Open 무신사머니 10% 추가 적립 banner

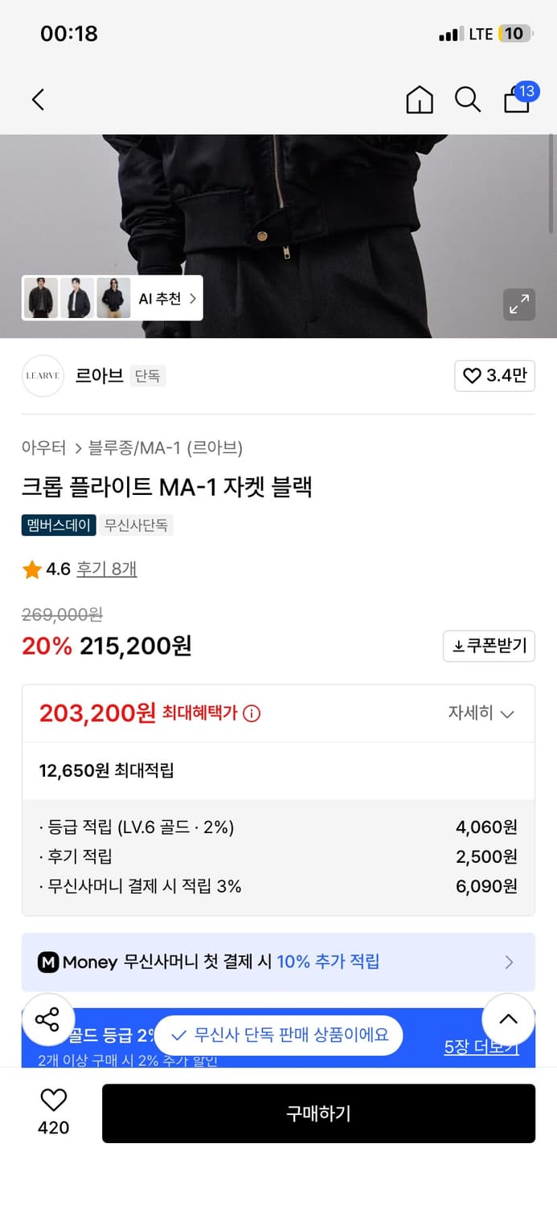click(278, 962)
